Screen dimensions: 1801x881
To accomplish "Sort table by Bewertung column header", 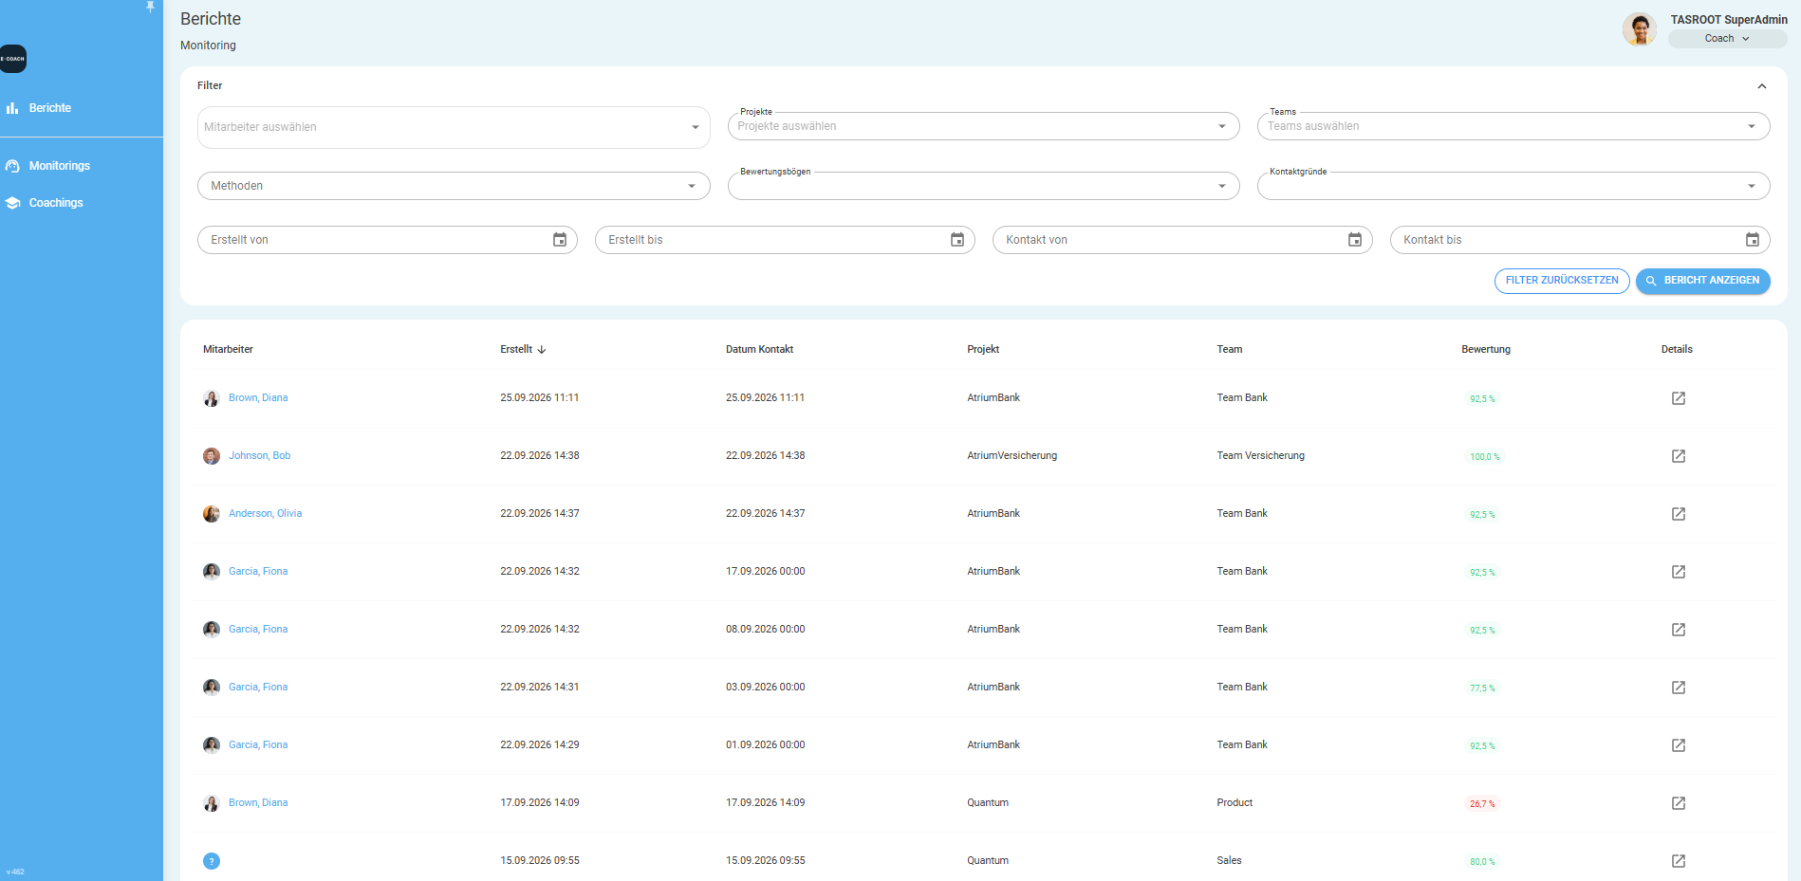I will tap(1486, 350).
